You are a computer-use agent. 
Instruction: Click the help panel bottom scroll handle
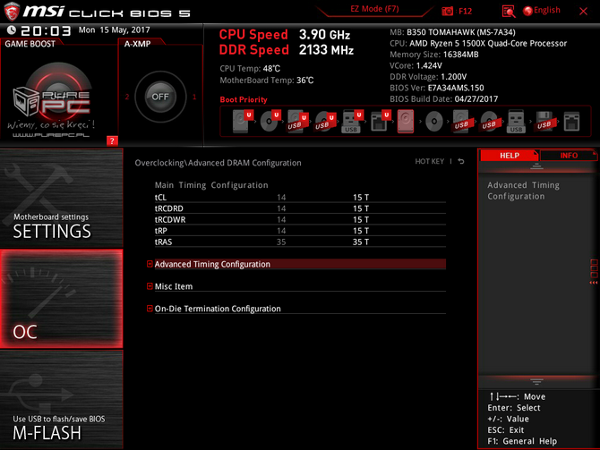(x=536, y=382)
